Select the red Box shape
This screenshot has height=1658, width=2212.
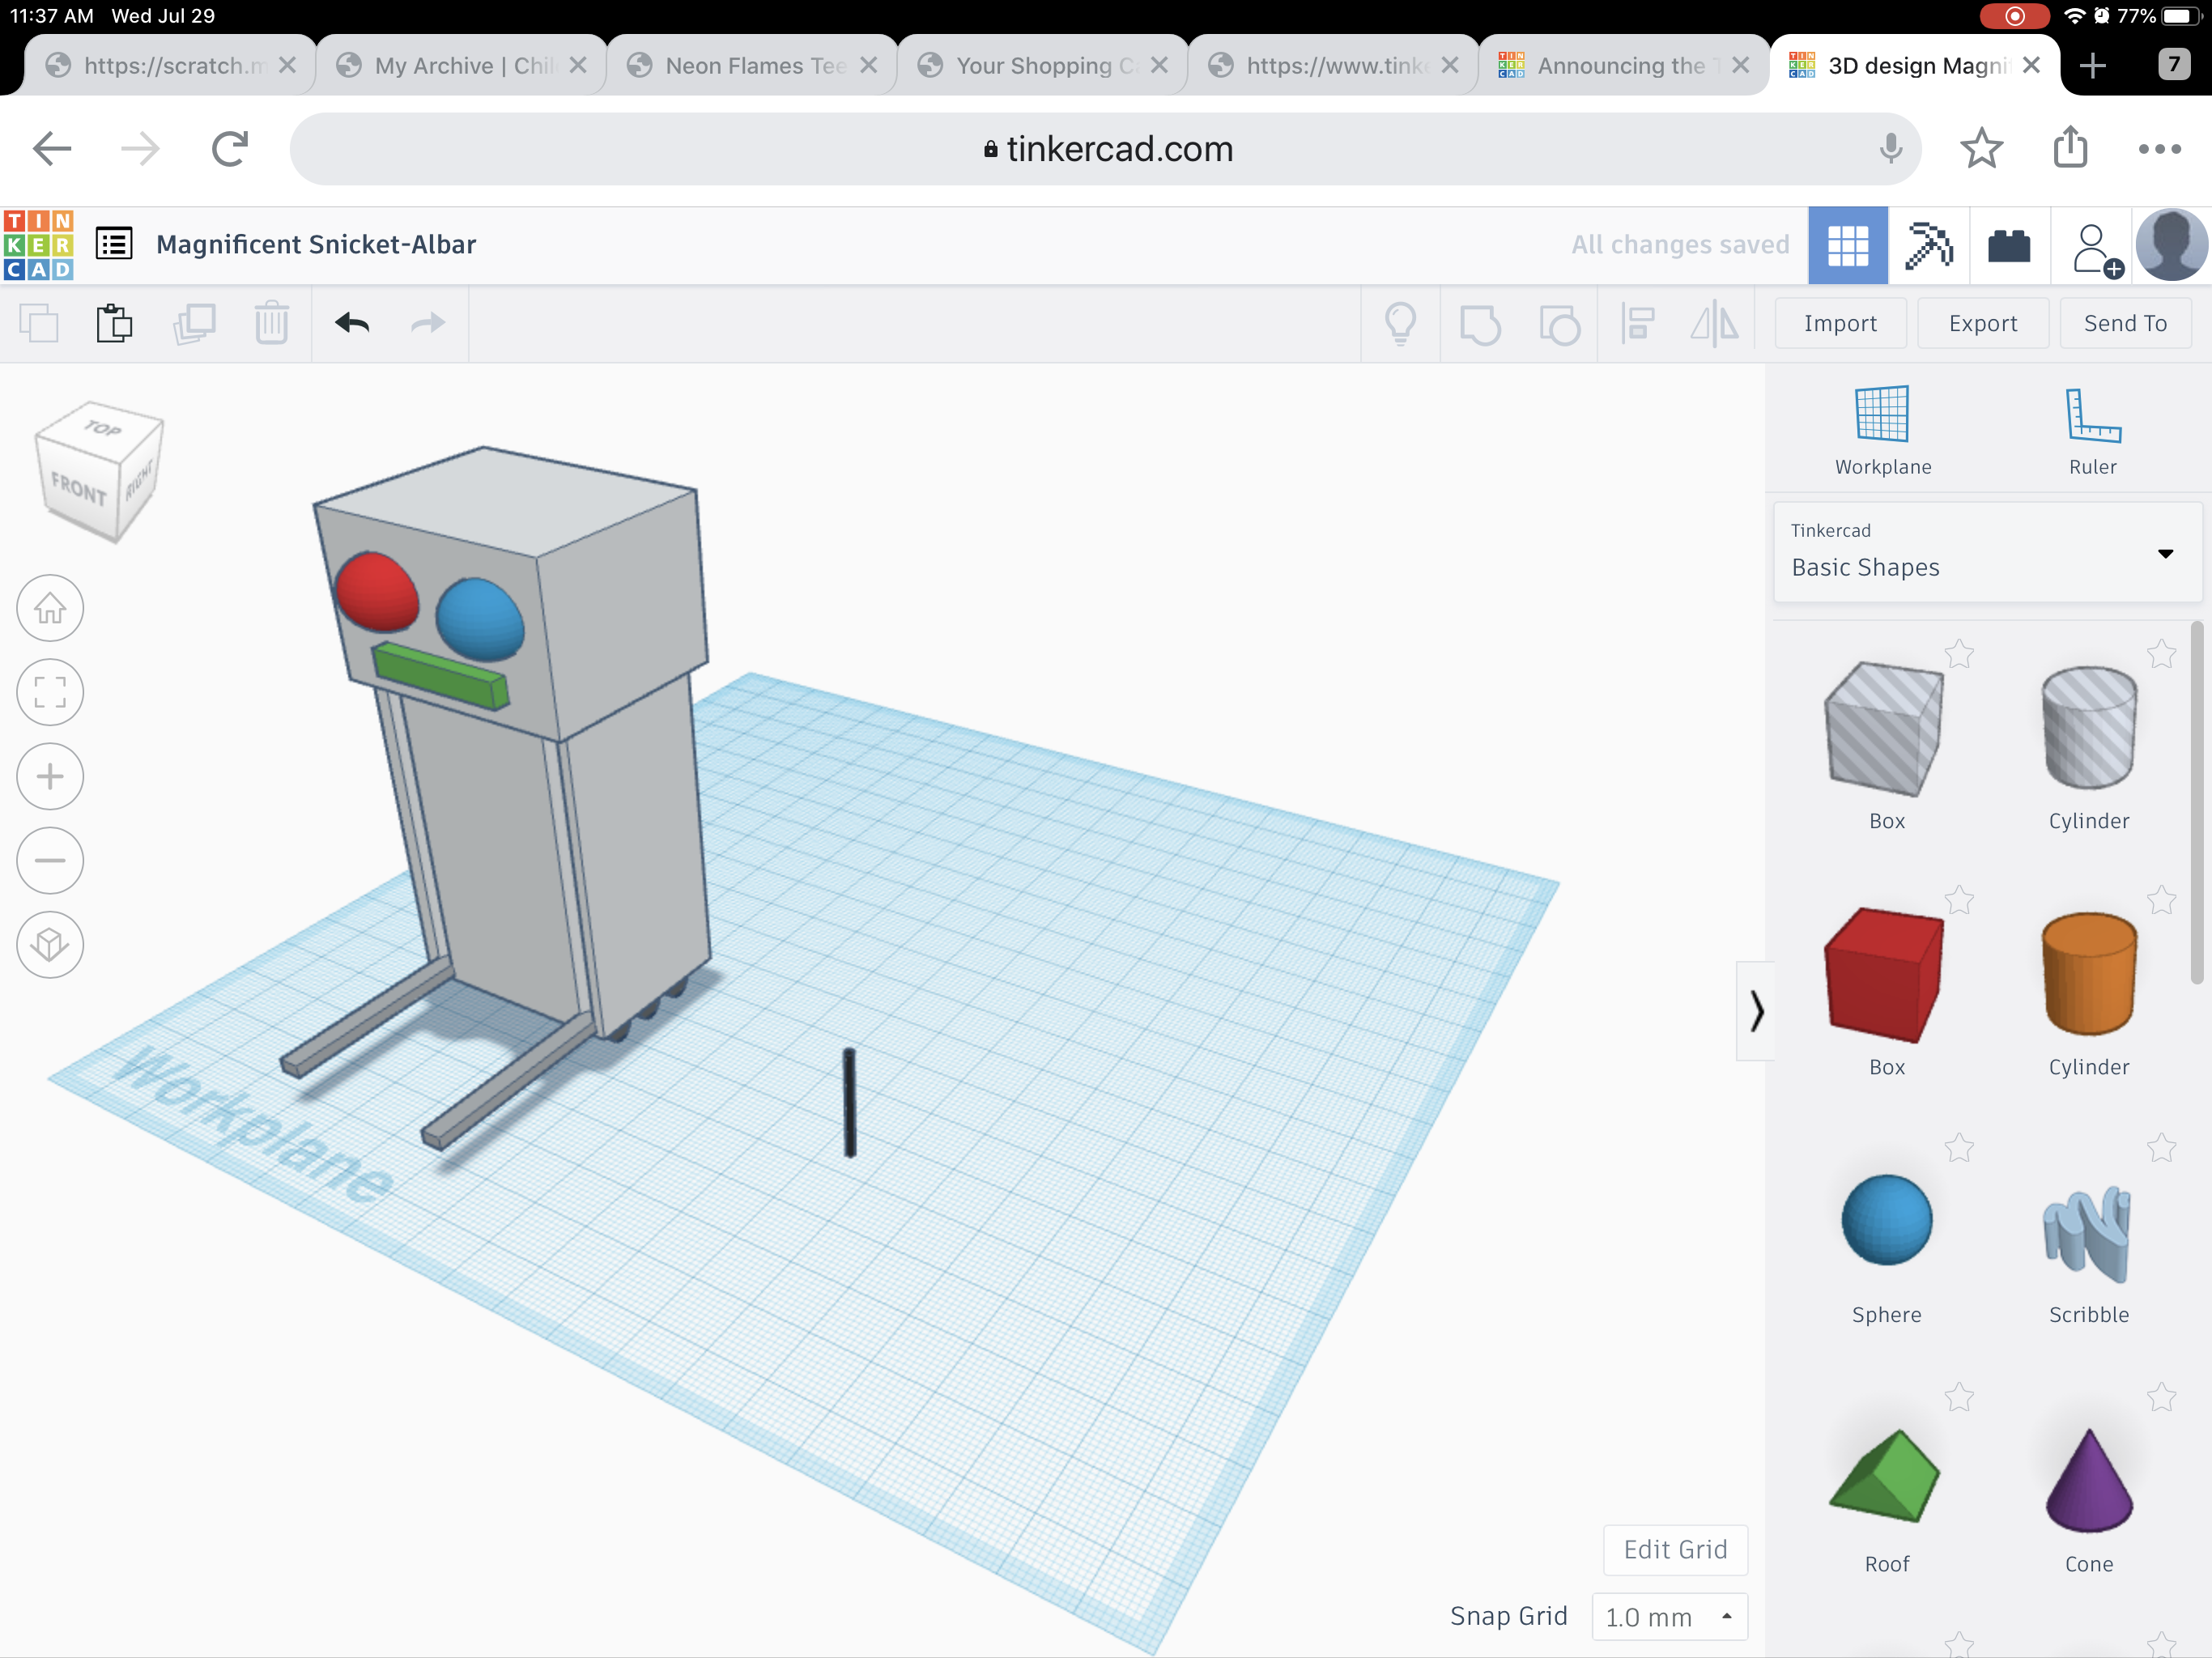[1884, 976]
